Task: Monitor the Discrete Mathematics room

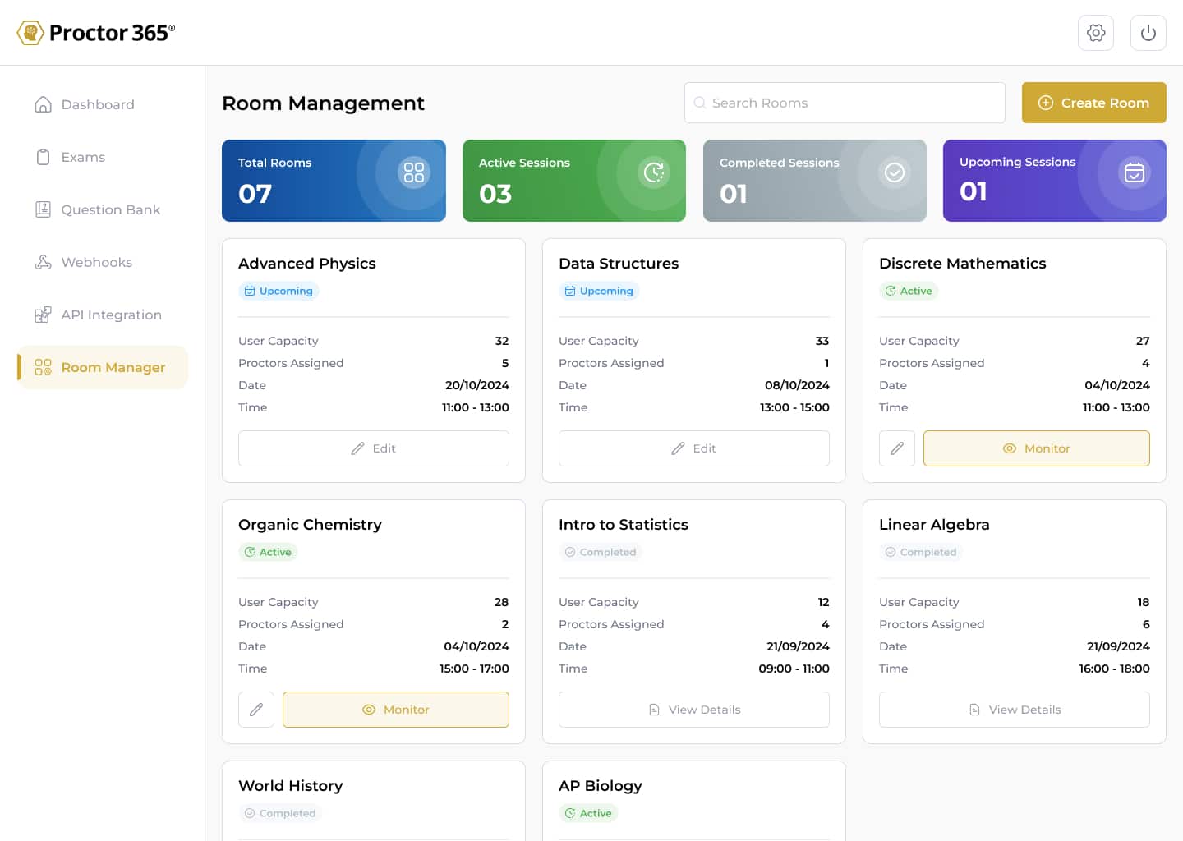Action: tap(1036, 448)
